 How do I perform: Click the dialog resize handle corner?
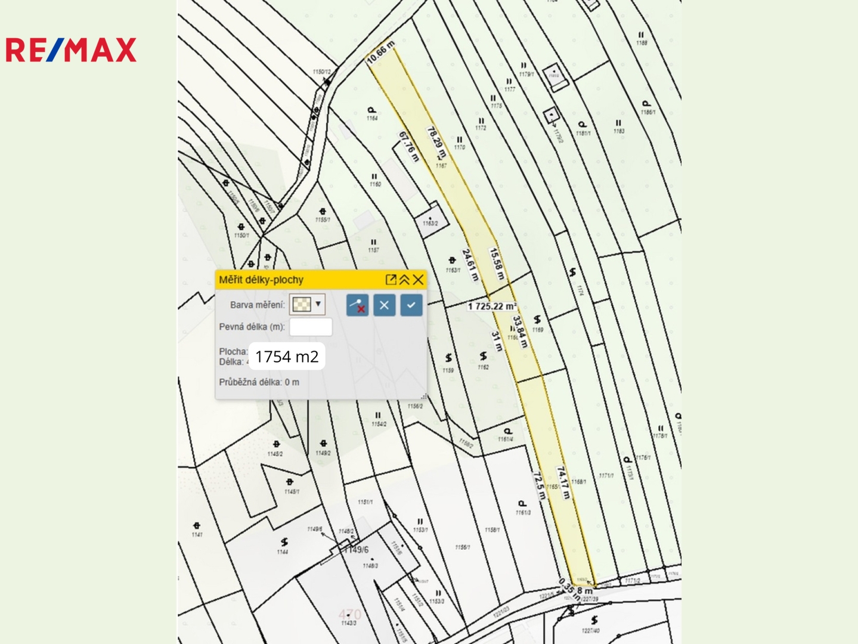424,396
